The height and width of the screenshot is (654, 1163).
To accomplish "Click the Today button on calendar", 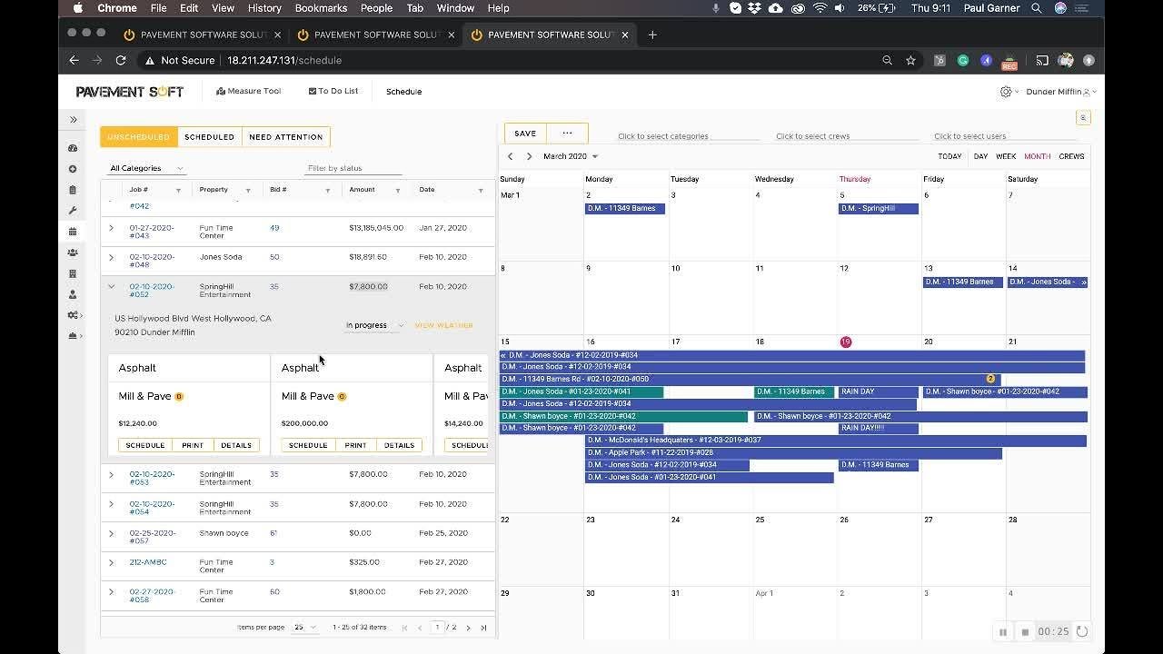I will 949,156.
